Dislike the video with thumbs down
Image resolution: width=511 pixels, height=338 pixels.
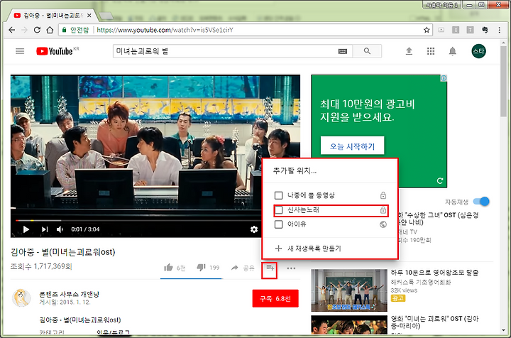[201, 268]
